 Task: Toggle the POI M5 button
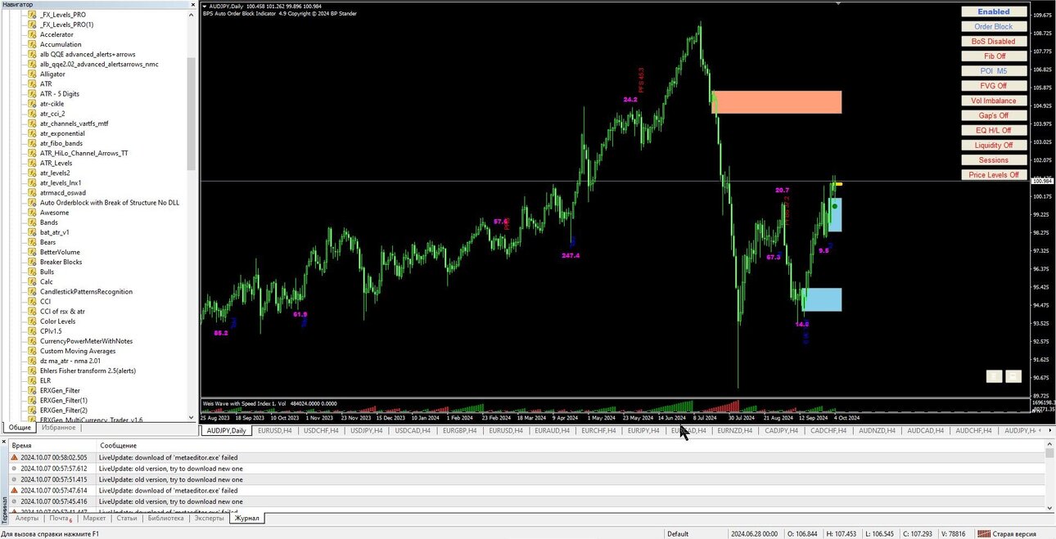[x=994, y=71]
